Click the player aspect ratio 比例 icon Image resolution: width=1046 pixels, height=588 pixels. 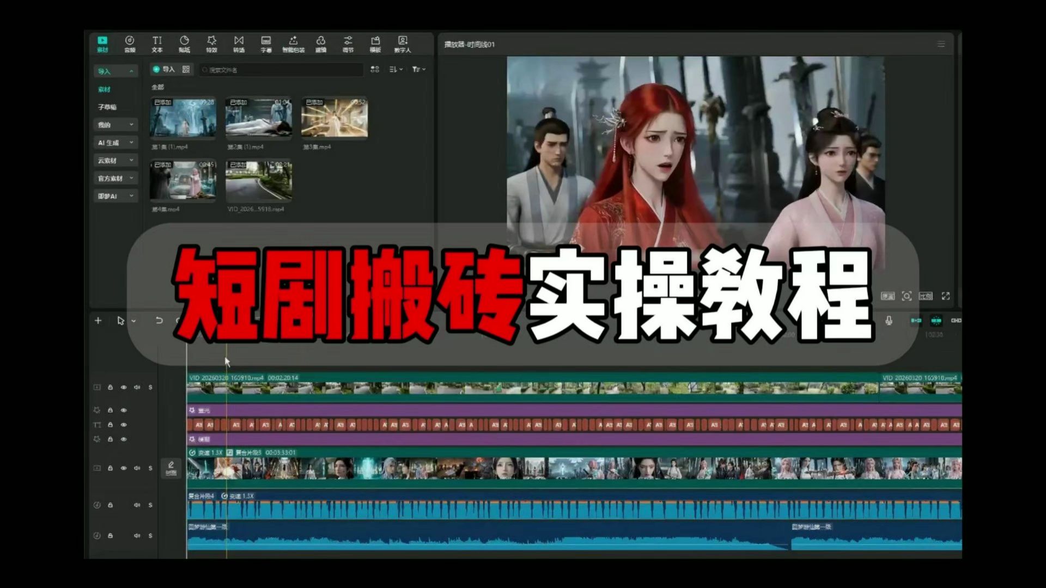pos(926,296)
